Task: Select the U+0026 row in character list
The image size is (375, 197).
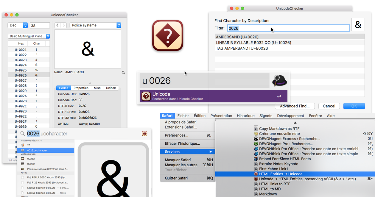Action: coord(29,76)
